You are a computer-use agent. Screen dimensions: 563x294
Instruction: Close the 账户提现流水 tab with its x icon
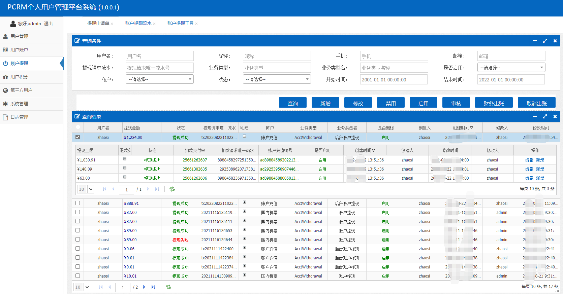tap(154, 24)
